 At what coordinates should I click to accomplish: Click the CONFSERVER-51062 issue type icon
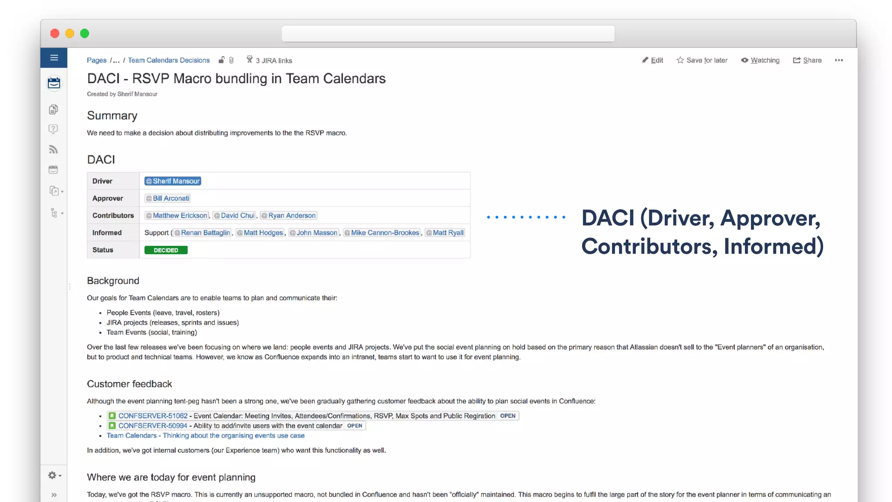[x=112, y=416]
